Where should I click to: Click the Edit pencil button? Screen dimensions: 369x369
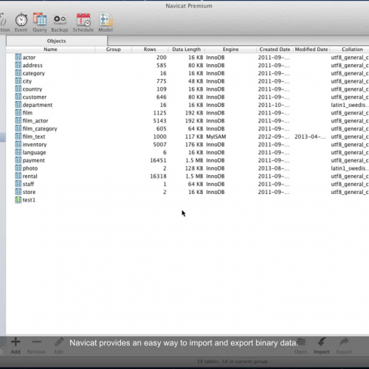[59, 345]
